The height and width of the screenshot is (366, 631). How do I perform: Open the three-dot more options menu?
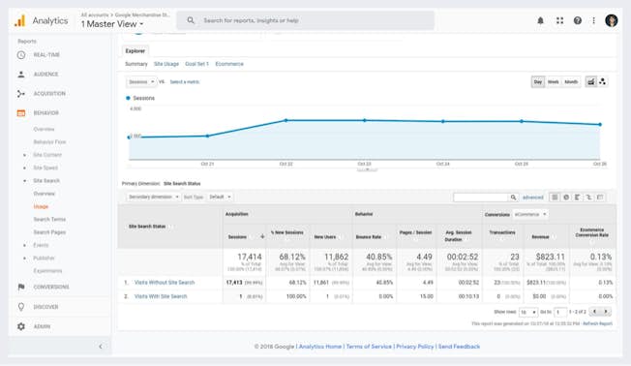click(x=593, y=20)
